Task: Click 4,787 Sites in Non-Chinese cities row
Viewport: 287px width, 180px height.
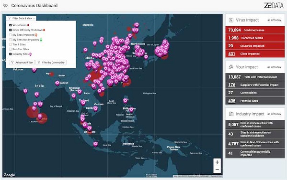Action: tap(255, 144)
